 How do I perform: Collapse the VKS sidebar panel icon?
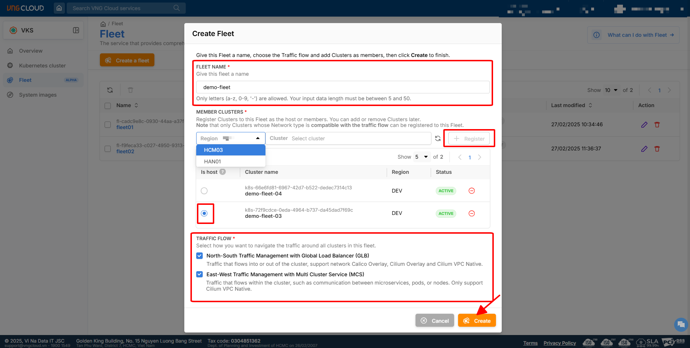[76, 30]
